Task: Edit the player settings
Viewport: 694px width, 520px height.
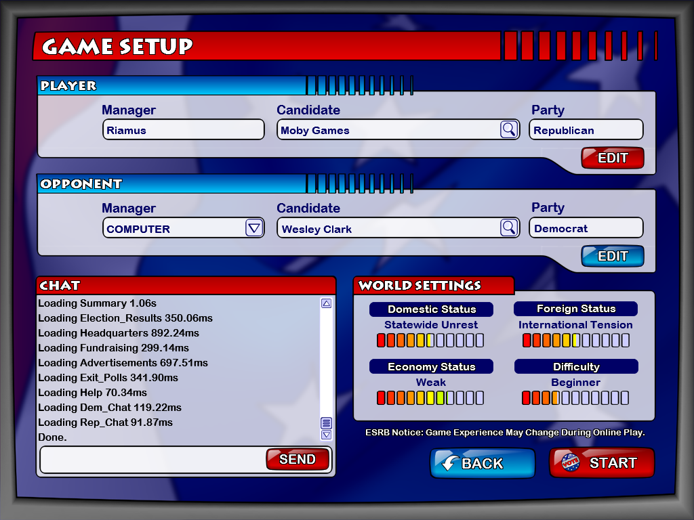Action: [x=612, y=158]
